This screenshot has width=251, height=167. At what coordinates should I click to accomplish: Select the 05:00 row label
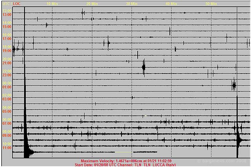pos(7,111)
